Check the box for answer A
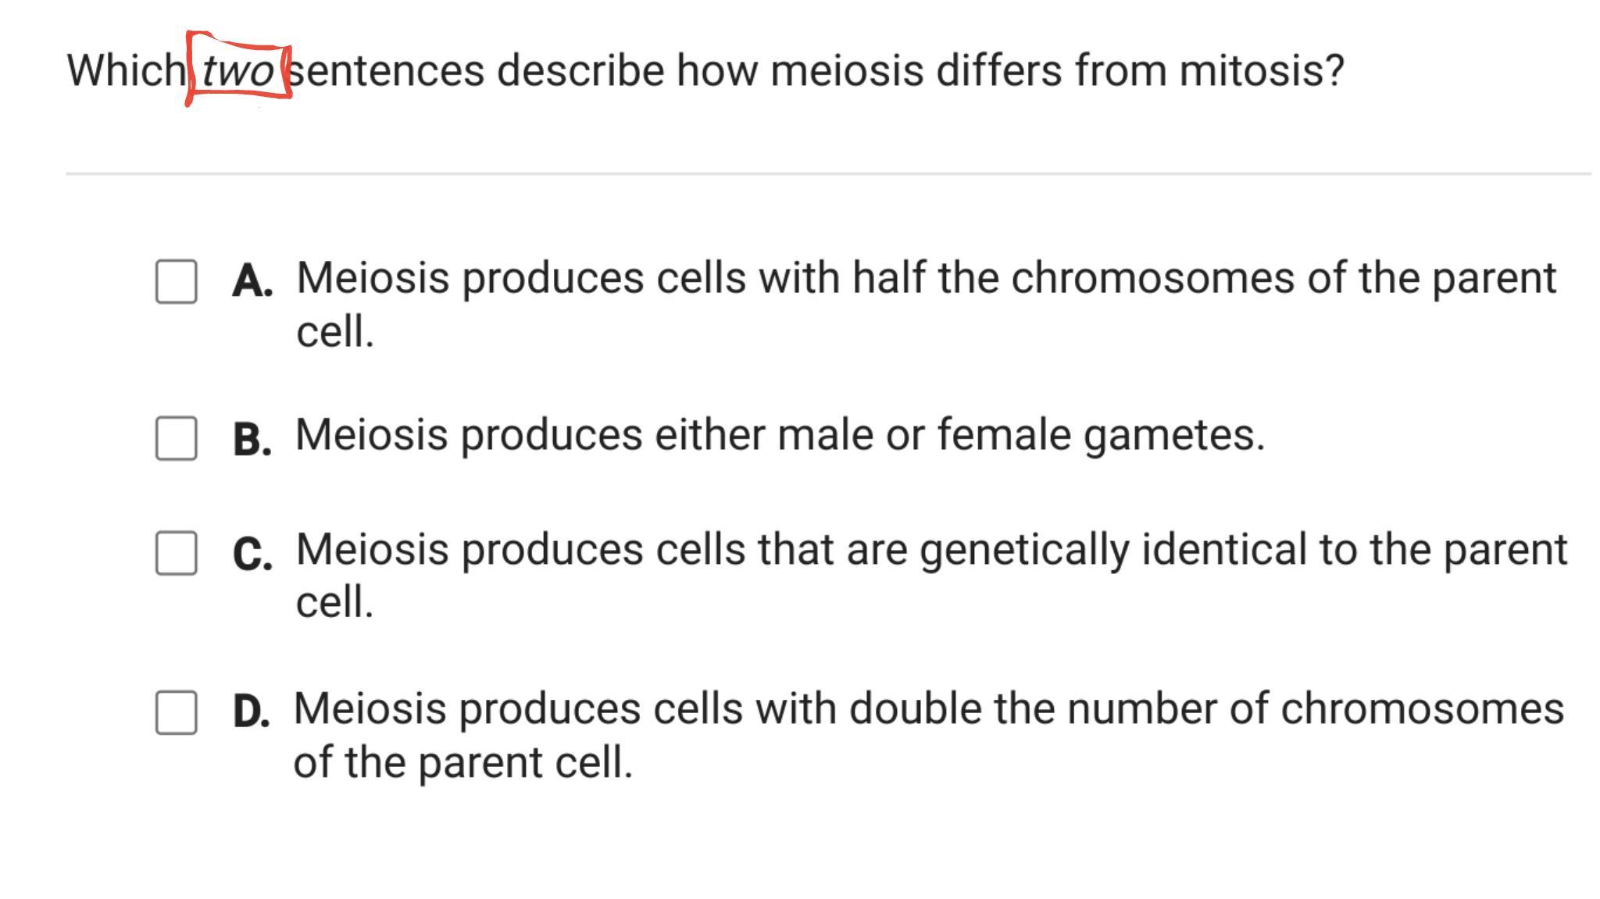Viewport: 1600px width, 899px height. [176, 281]
